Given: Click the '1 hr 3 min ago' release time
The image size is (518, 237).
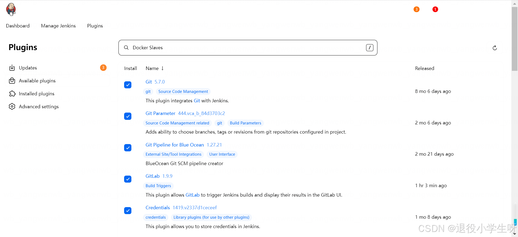Looking at the screenshot, I should (431, 186).
